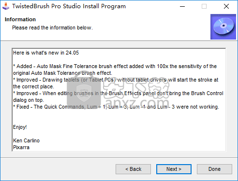Click the blue CD disc image
The width and height of the screenshot is (238, 181).
[223, 27]
